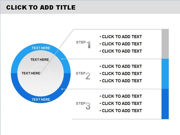Viewport: 180px width, 135px height.
Task: Click the 'Click to add title' placeholder
Action: pyautogui.click(x=41, y=8)
